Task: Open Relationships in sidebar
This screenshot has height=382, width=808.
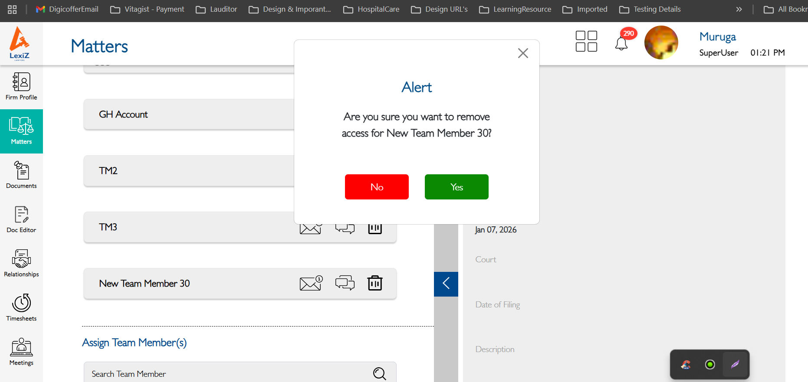Action: click(21, 264)
